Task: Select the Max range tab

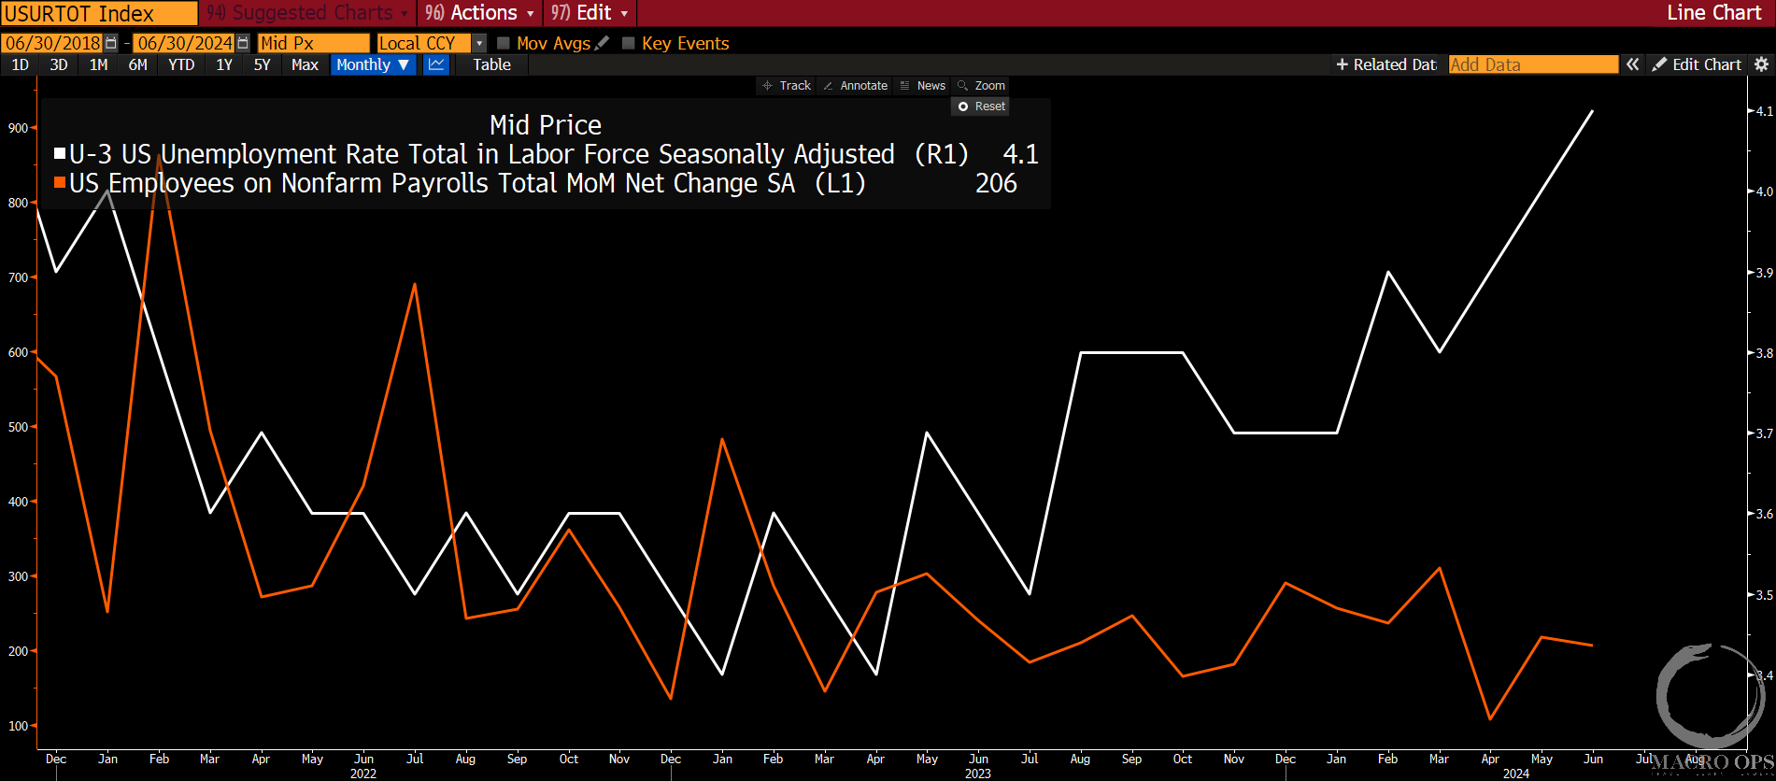Action: [x=305, y=64]
